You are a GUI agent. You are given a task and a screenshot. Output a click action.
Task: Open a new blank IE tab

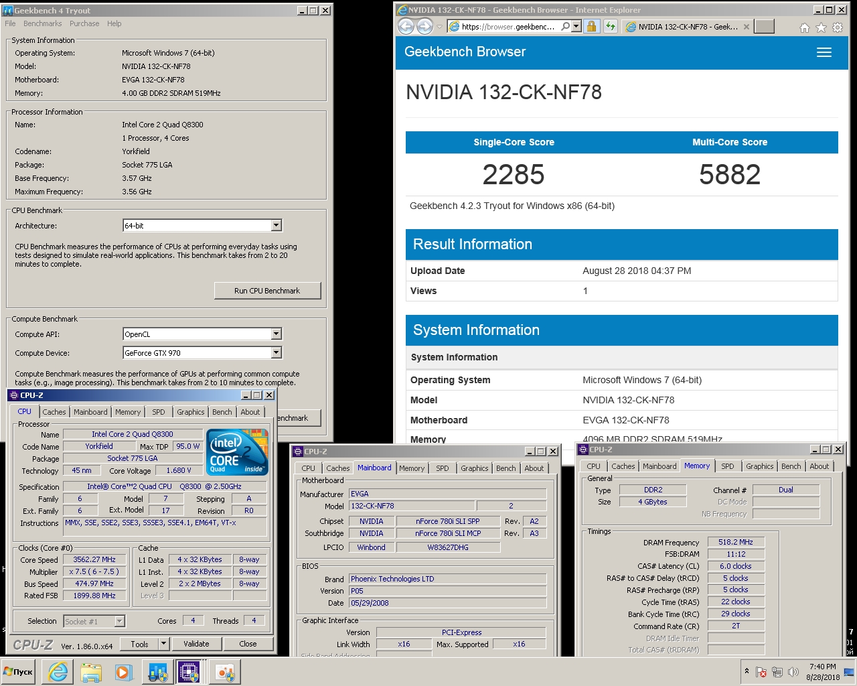(x=764, y=26)
